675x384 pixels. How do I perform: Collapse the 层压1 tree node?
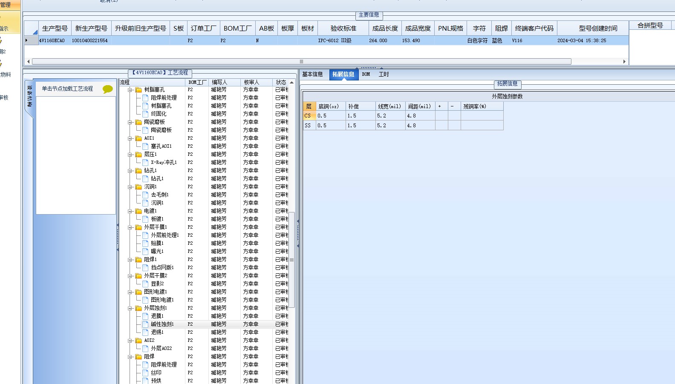coord(130,155)
